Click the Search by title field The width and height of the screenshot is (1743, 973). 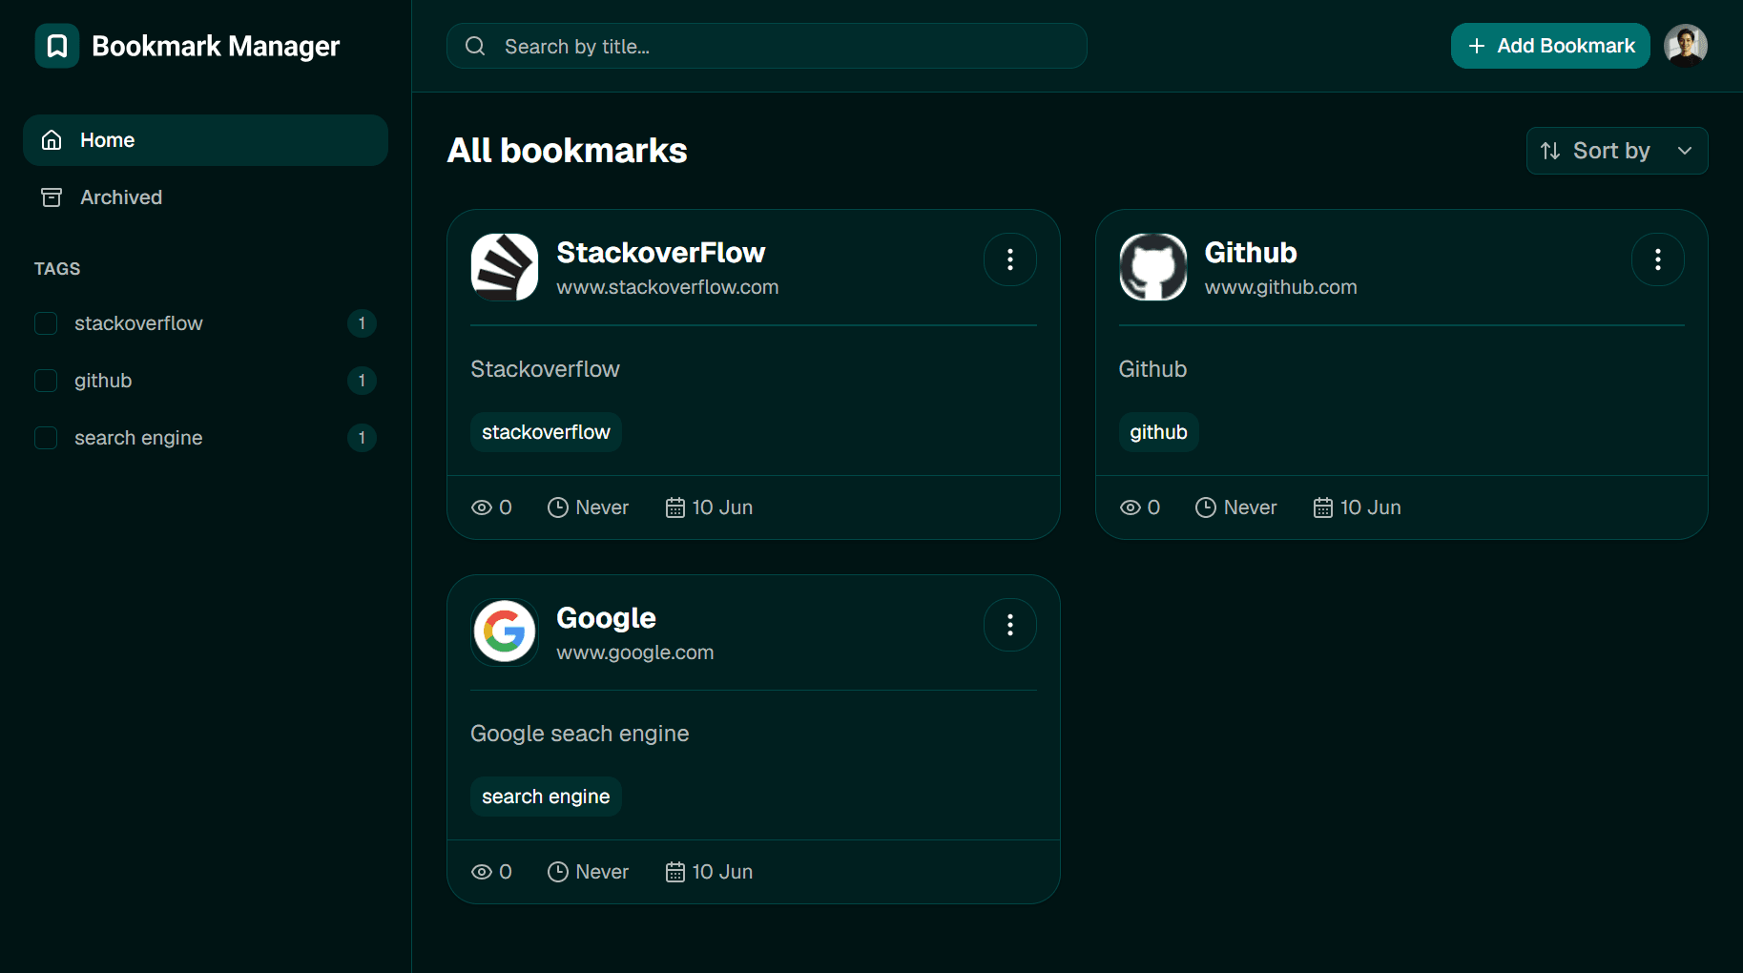pyautogui.click(x=767, y=46)
